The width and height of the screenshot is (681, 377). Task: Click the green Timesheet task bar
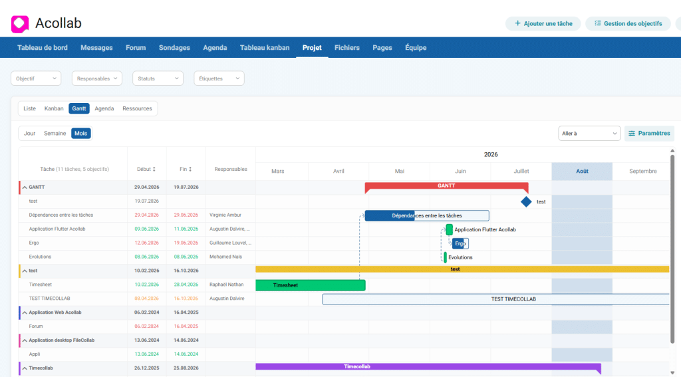click(311, 285)
